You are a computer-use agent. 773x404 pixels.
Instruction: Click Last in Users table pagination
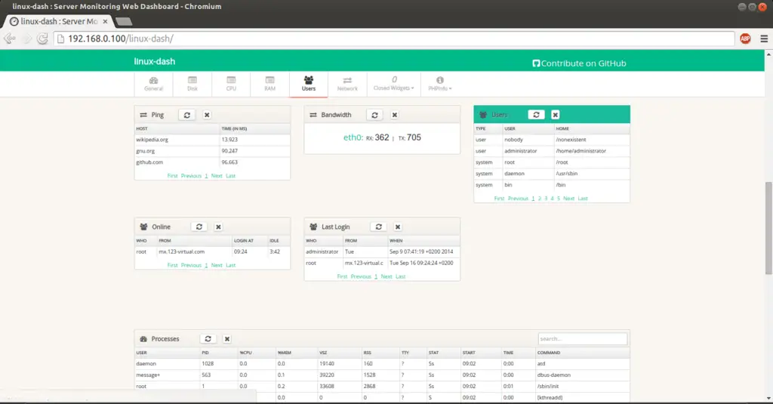pyautogui.click(x=583, y=199)
